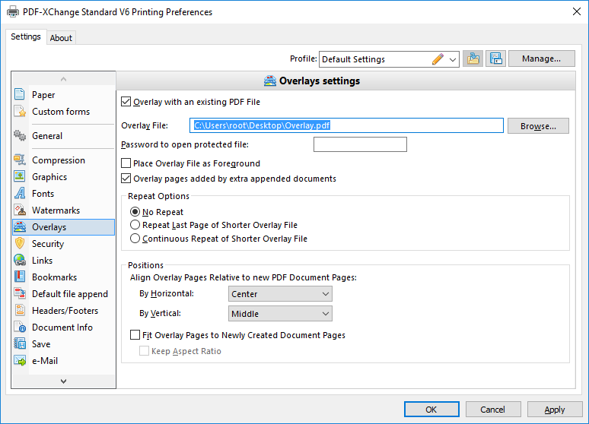Click the load profile folder icon
589x424 pixels.
pos(473,59)
